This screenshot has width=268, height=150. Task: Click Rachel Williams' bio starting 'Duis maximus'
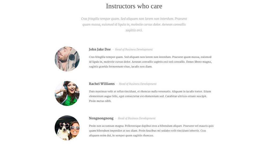tap(150, 96)
